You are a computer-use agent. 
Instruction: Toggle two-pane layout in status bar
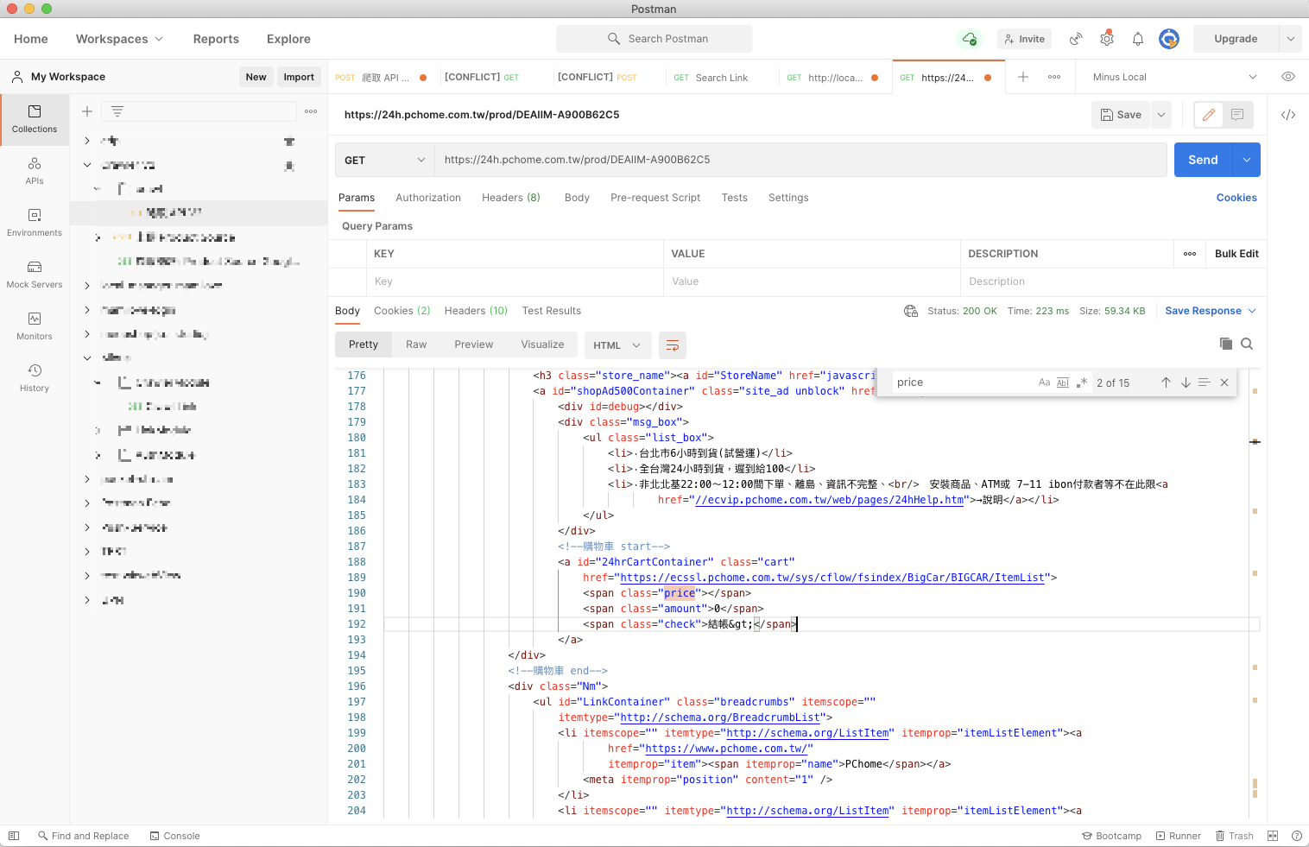point(1273,836)
